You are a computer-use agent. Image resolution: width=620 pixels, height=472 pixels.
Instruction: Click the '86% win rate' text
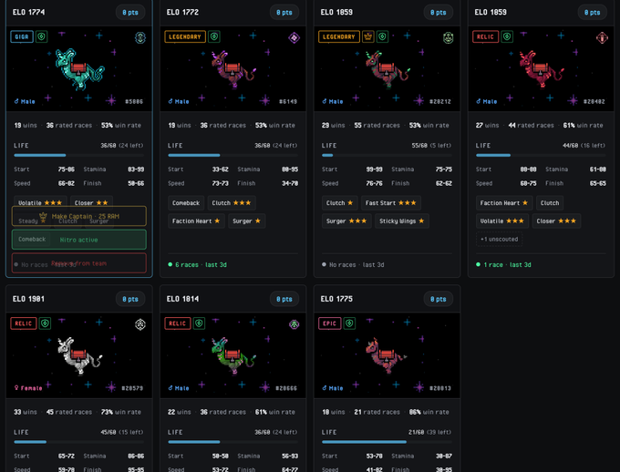click(x=429, y=412)
